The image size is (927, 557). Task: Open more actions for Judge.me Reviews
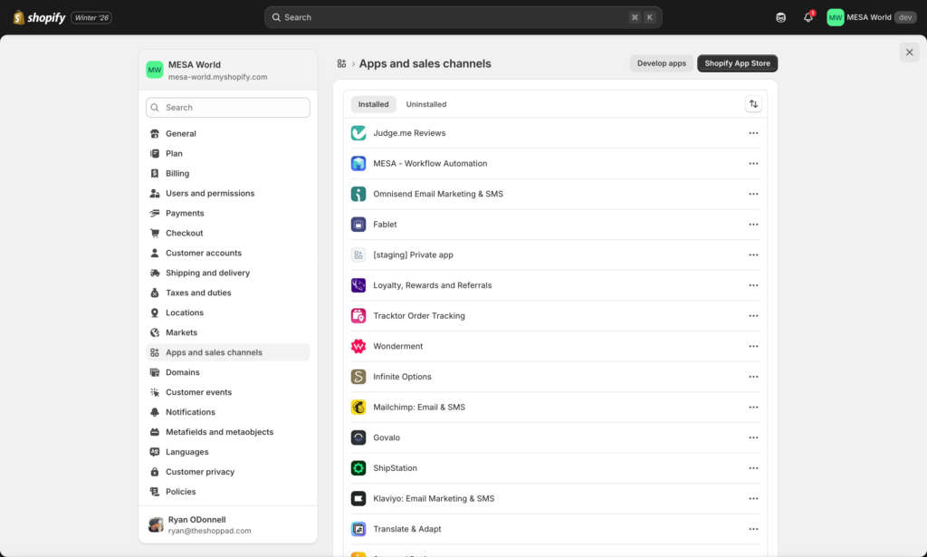click(753, 133)
